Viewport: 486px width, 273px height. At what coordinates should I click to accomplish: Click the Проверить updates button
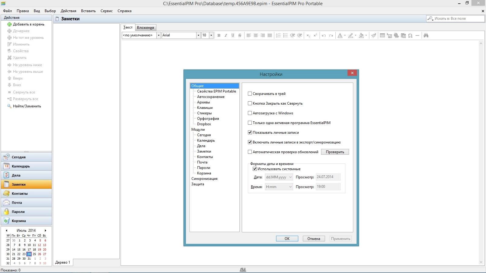[335, 152]
